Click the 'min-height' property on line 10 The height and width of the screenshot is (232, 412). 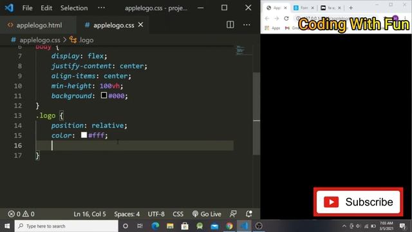(71, 86)
